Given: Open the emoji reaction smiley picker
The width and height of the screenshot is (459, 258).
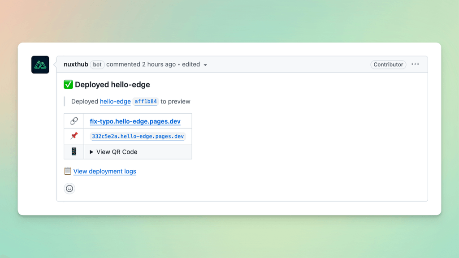Looking at the screenshot, I should coord(69,189).
